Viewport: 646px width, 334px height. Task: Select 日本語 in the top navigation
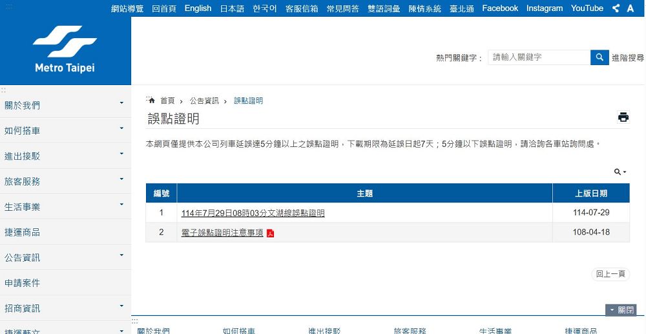(232, 8)
